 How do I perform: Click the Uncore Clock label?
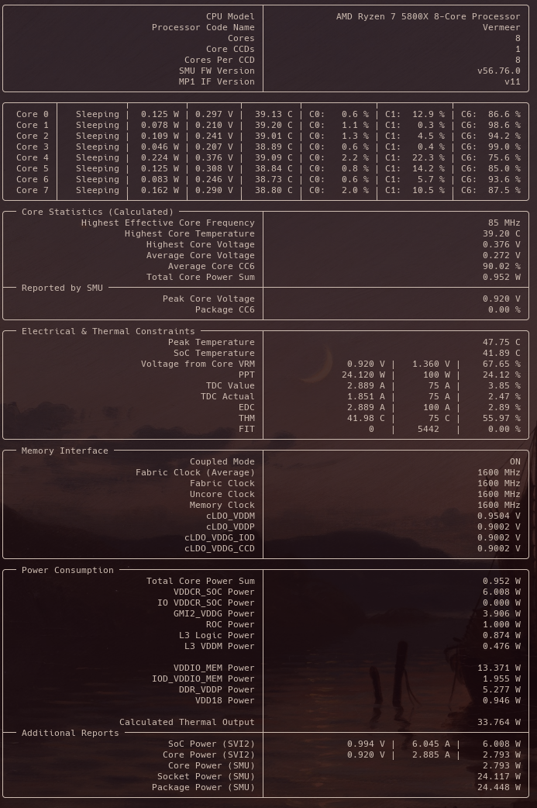pos(222,494)
